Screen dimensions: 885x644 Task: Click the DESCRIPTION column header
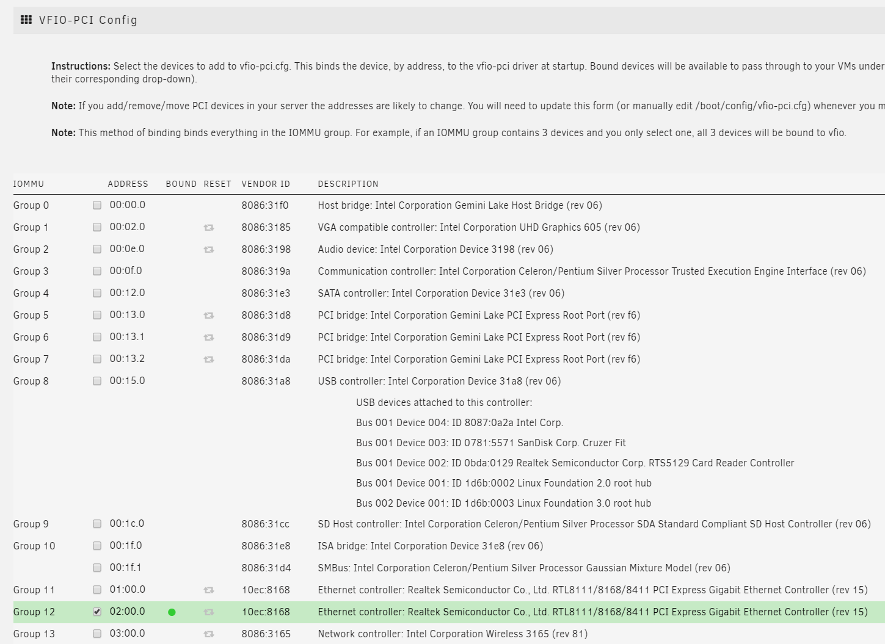pos(348,184)
